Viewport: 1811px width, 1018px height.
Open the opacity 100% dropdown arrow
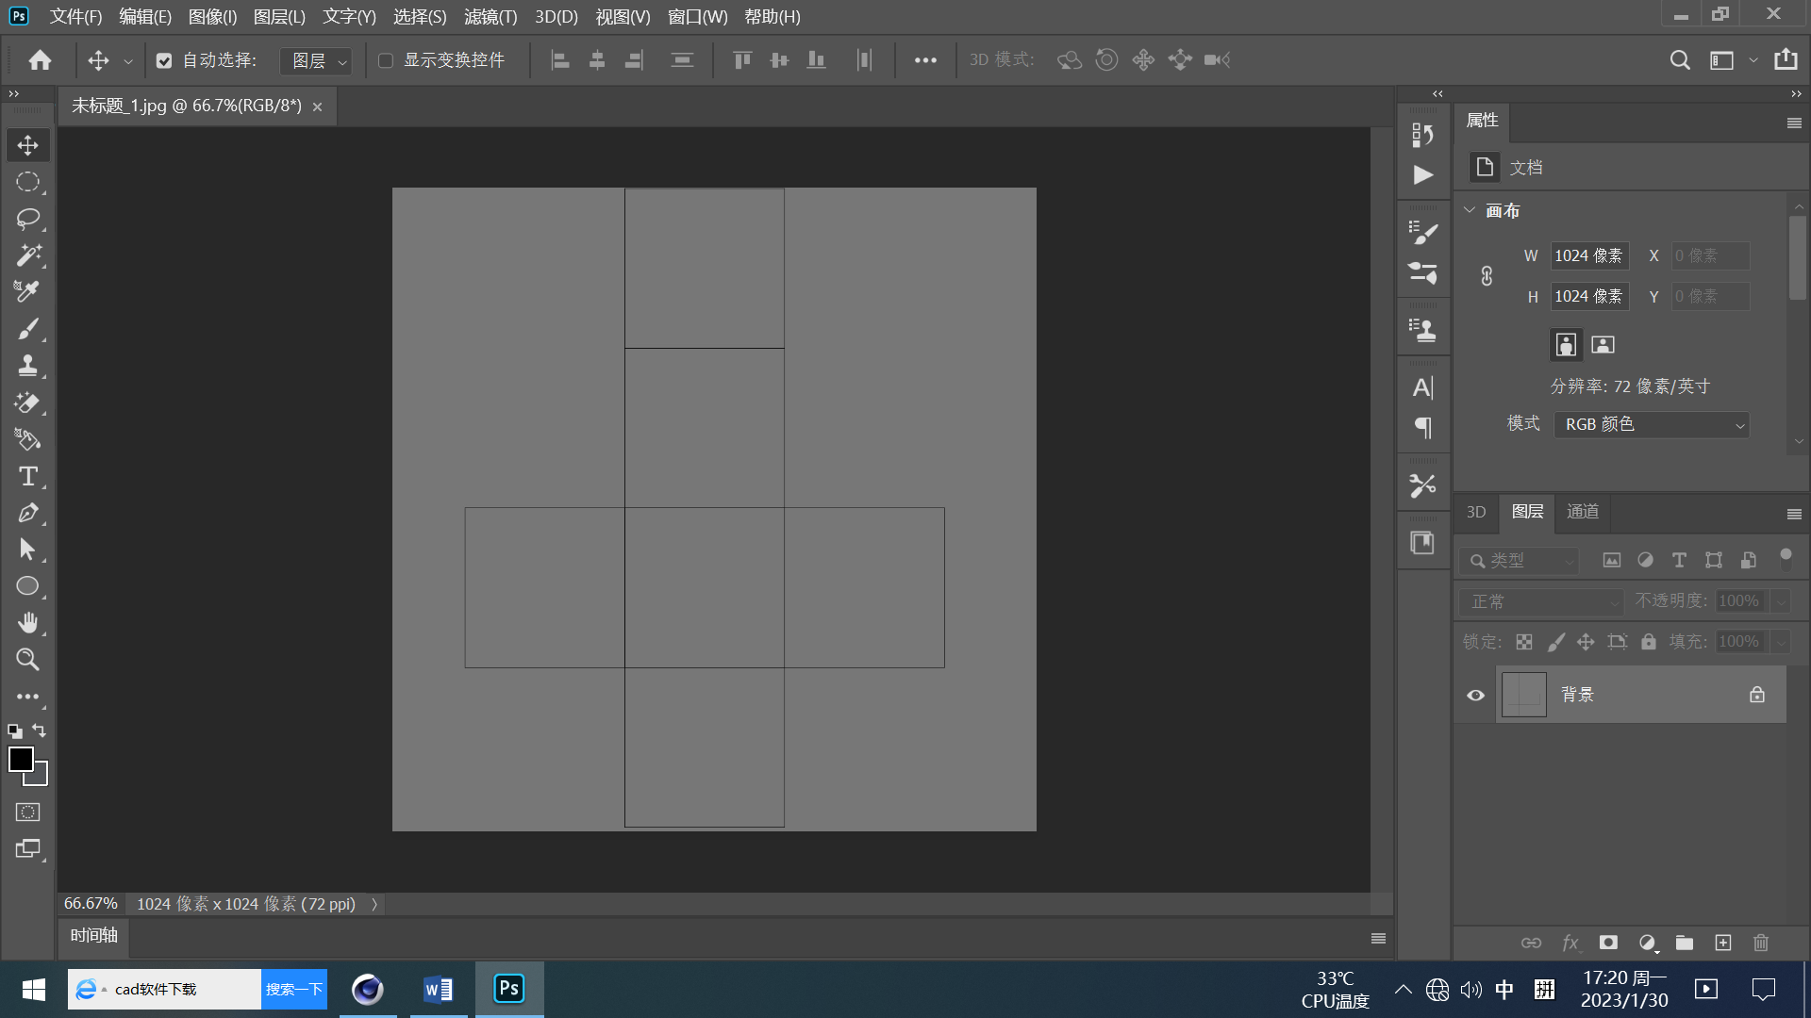(x=1780, y=601)
